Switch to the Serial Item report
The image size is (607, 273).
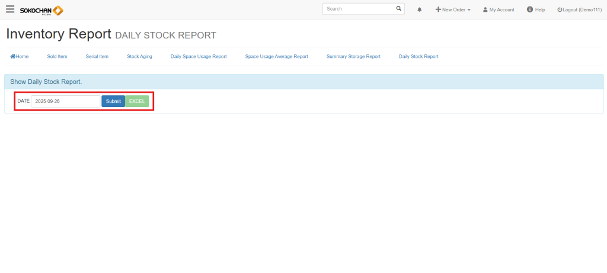coord(97,57)
